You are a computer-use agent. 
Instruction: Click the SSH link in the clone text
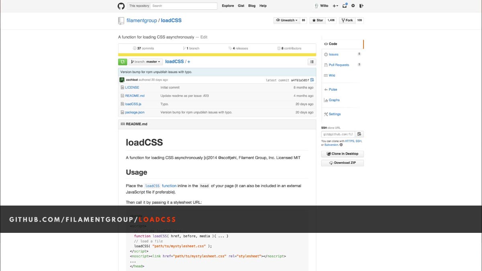(x=358, y=141)
